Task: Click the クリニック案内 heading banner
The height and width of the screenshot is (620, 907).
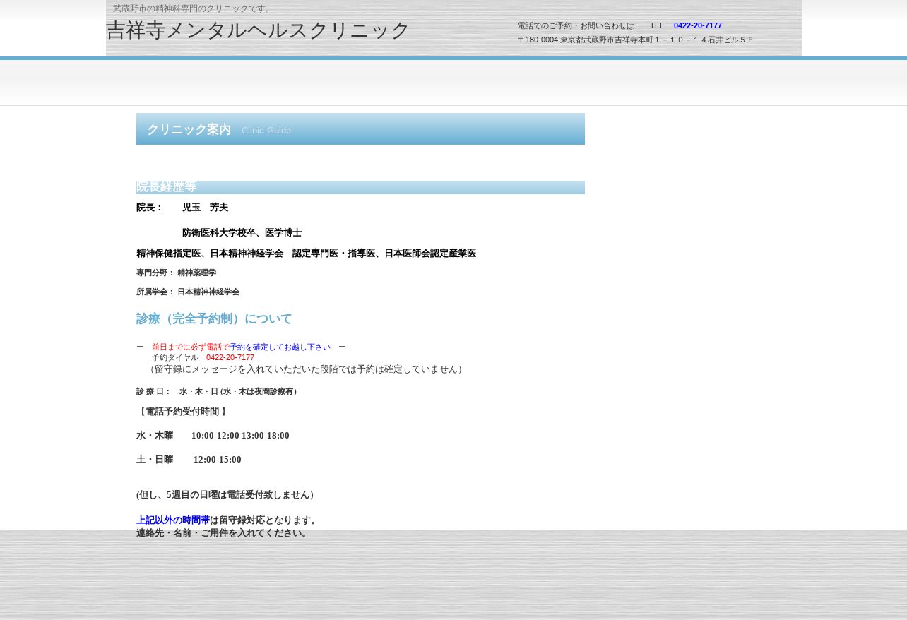Action: 360,129
